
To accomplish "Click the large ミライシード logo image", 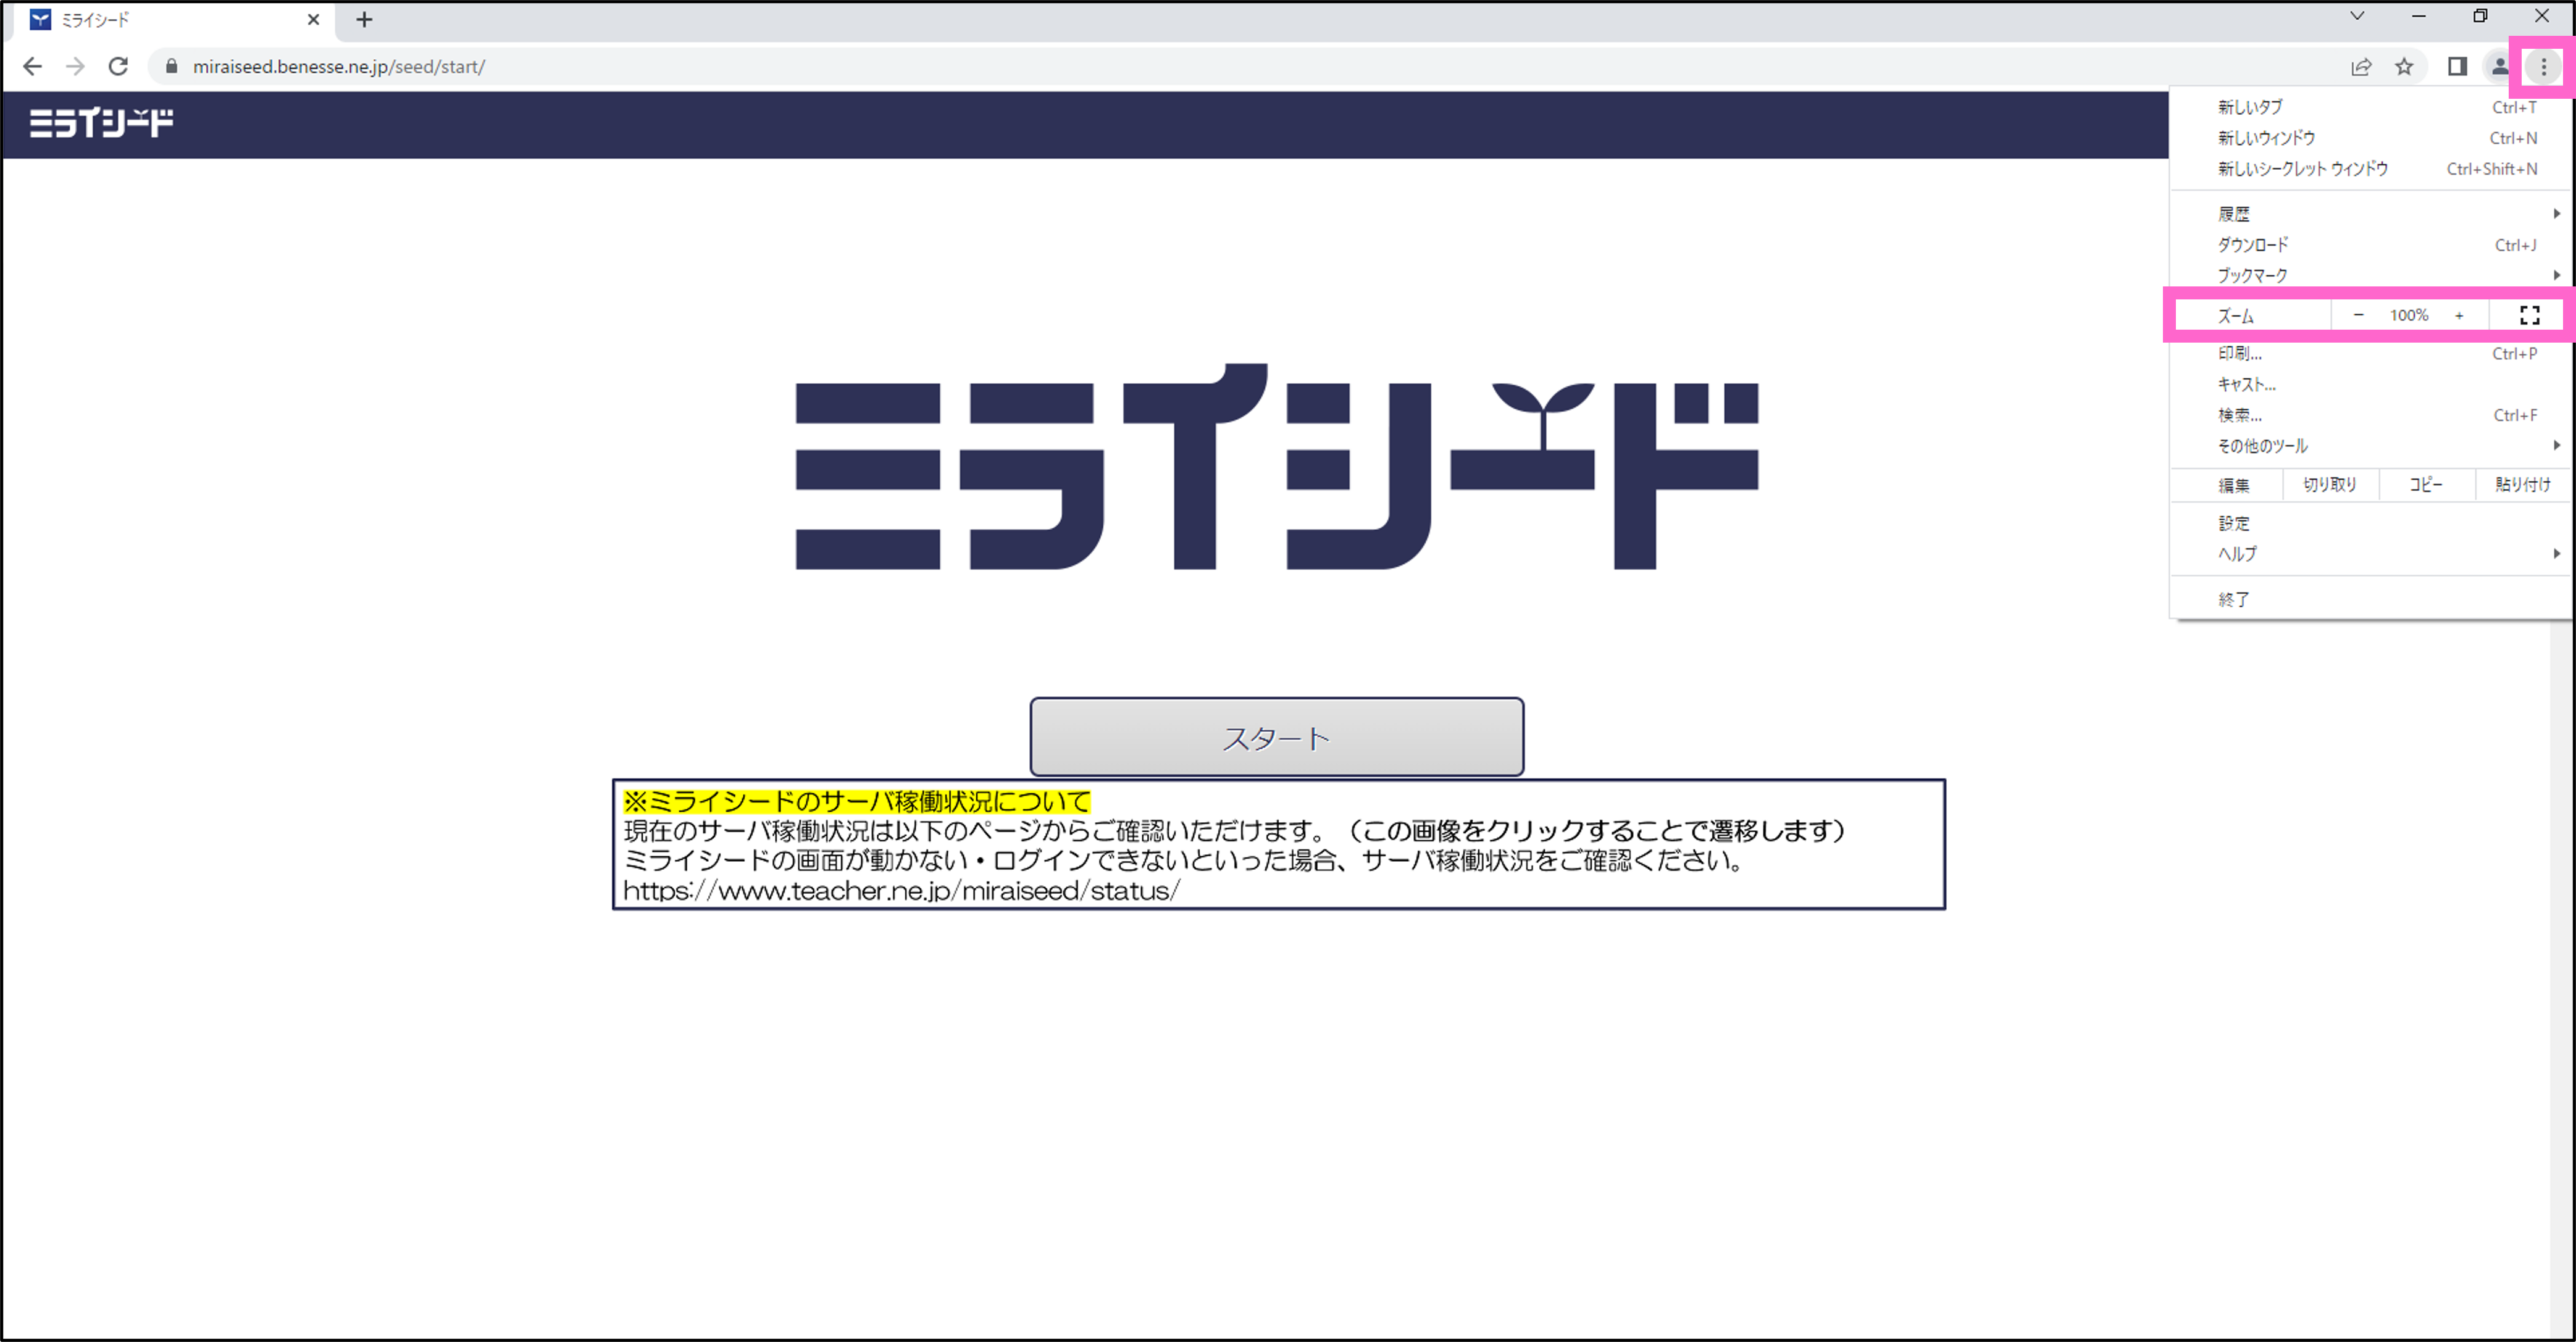I will tap(1277, 467).
